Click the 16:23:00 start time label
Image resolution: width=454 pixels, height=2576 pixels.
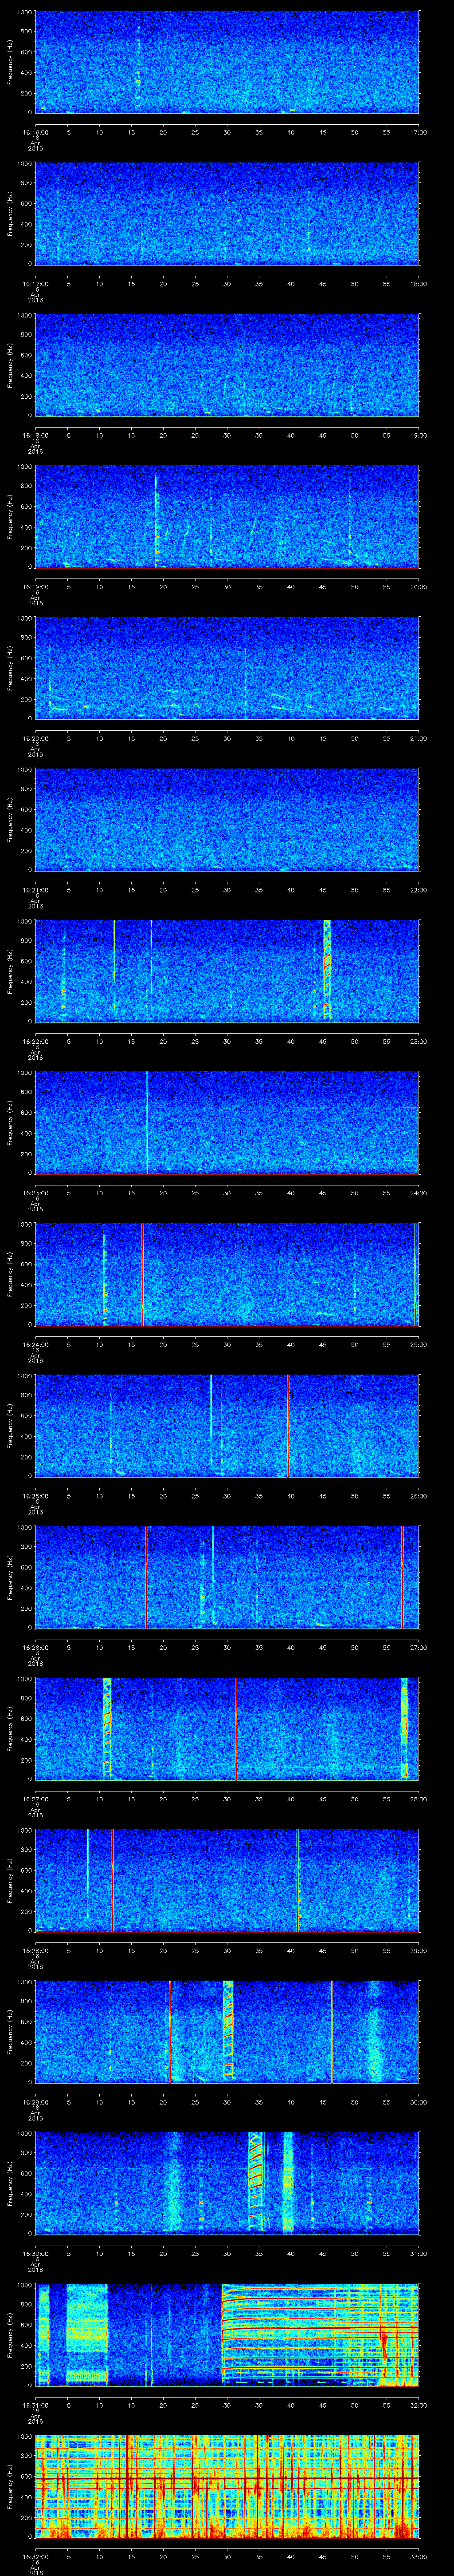(35, 1194)
